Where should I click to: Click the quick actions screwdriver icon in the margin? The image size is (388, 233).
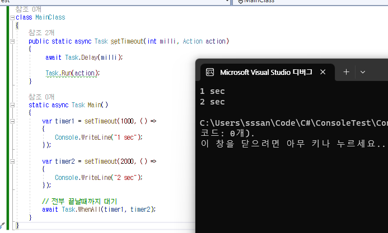click(2, 225)
